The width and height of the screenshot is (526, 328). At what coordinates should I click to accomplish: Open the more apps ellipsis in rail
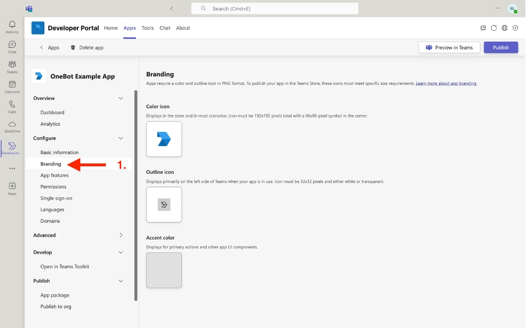click(x=12, y=168)
